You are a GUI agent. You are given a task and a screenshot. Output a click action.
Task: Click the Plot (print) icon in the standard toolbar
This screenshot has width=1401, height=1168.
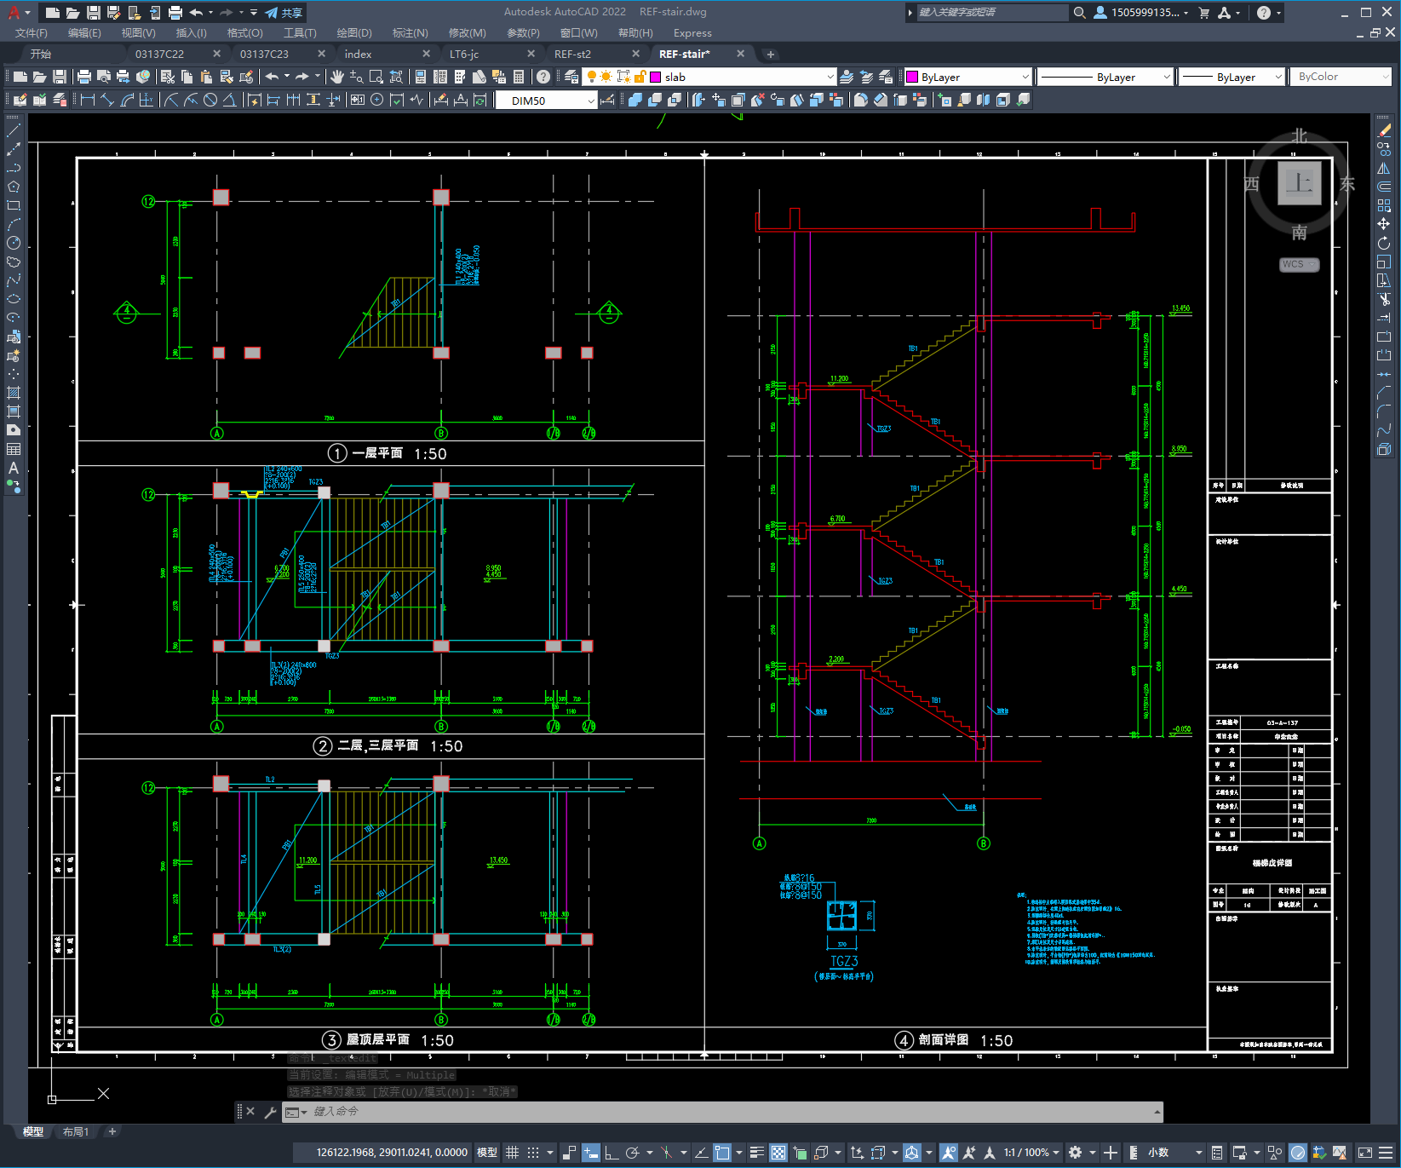(x=84, y=77)
